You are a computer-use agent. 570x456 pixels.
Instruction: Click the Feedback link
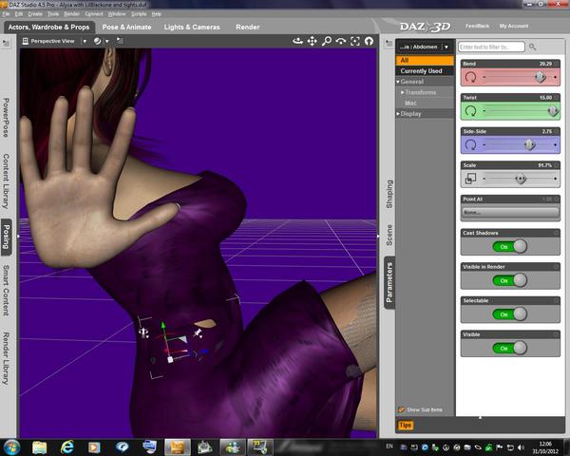coord(477,26)
